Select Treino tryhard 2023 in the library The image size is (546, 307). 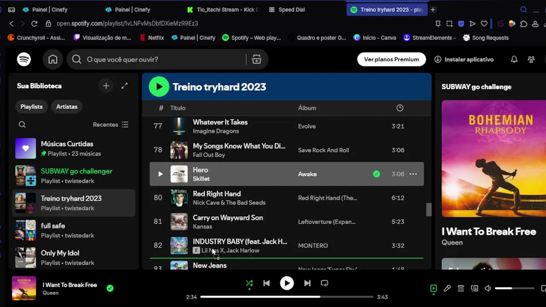(73, 203)
